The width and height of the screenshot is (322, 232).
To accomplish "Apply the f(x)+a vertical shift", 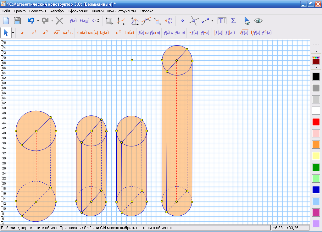I will tap(143, 33).
